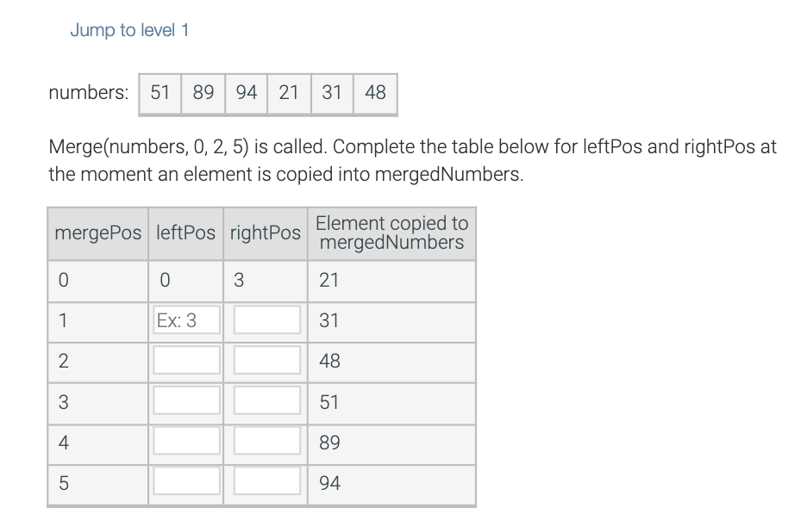Image resolution: width=807 pixels, height=520 pixels.
Task: Click the leftPos column header
Action: 185,233
